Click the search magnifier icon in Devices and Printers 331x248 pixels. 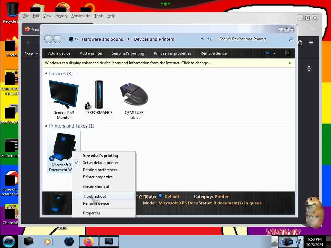[x=291, y=39]
